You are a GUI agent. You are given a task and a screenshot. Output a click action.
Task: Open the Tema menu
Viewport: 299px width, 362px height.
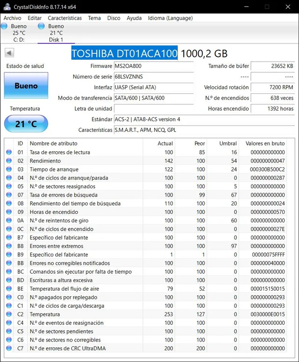[94, 18]
